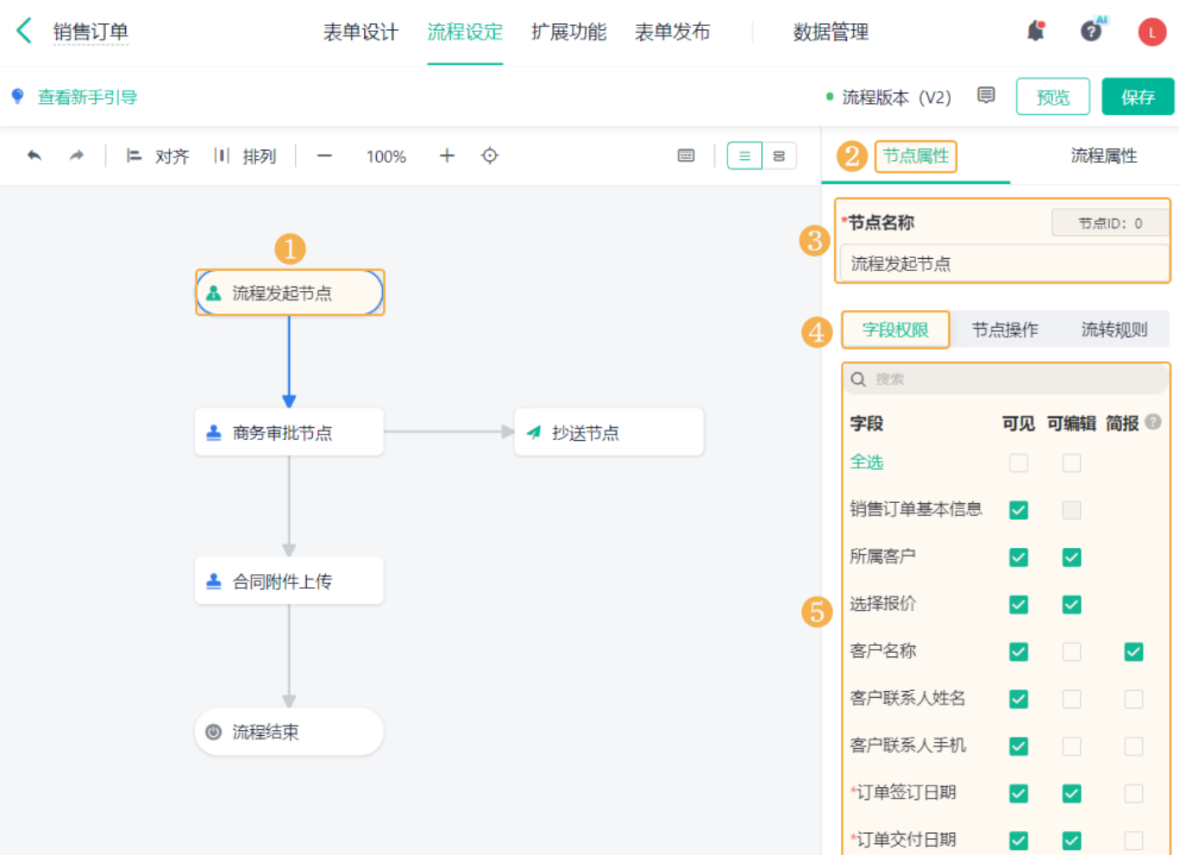This screenshot has width=1179, height=855.
Task: Enable 可编辑 for 客户名称
Action: [x=1072, y=652]
